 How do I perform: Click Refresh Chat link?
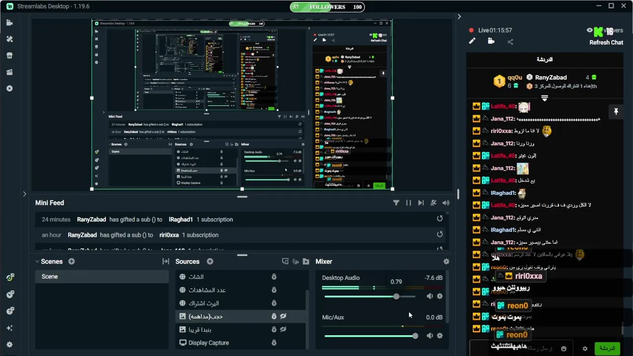point(606,43)
